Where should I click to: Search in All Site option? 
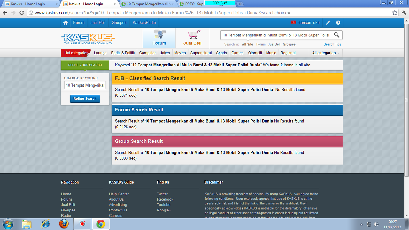(248, 44)
